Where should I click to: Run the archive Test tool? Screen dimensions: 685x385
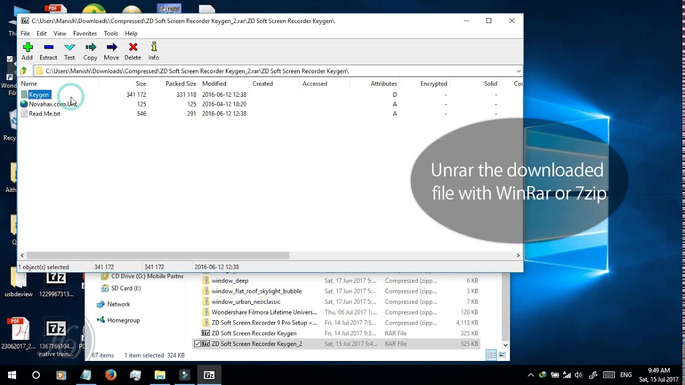(70, 51)
